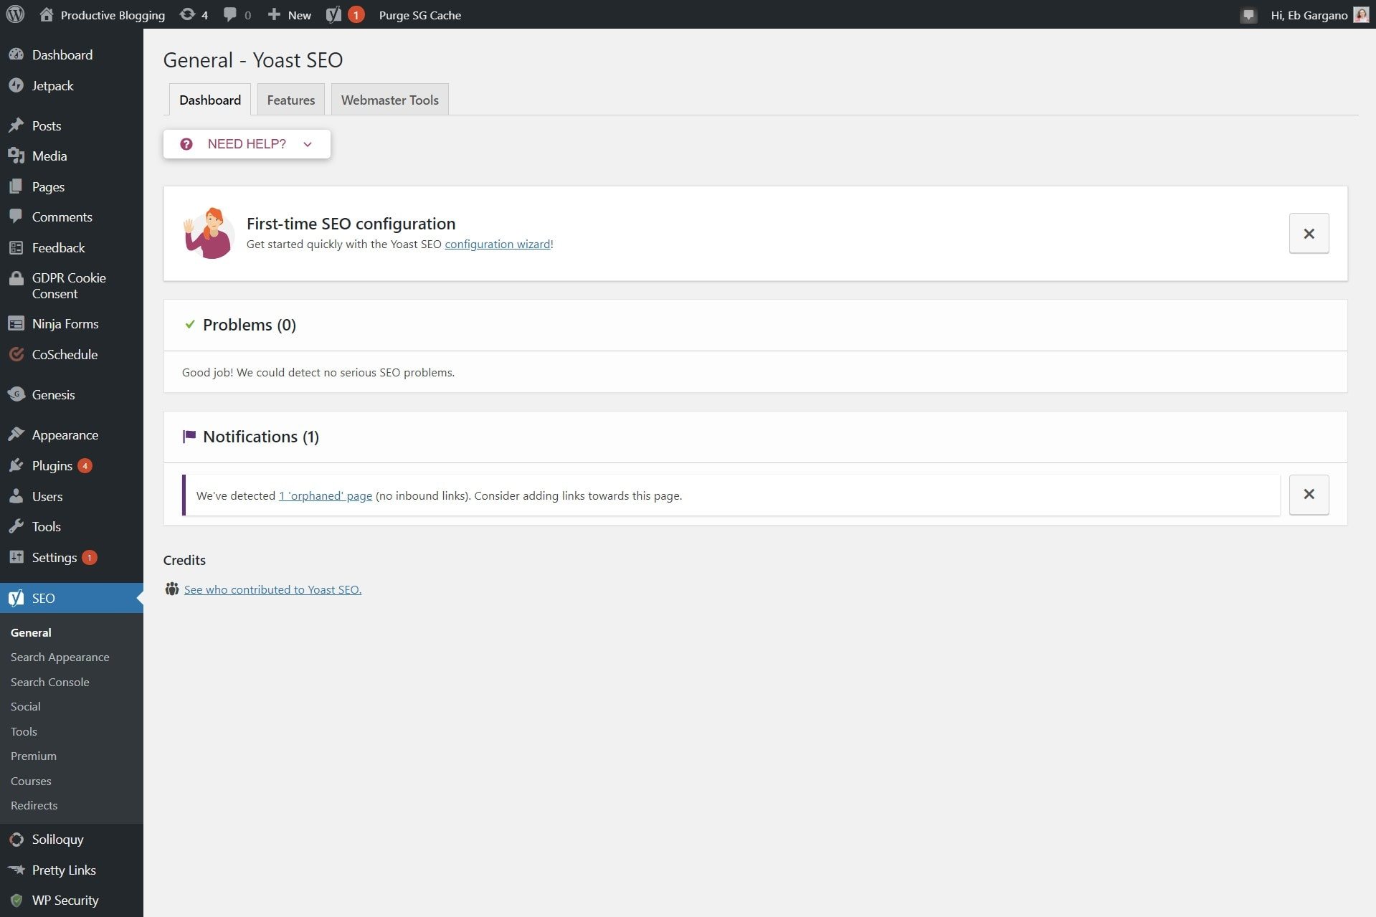Click the WP Security shield icon
Screen dimensions: 1376x917
coord(16,901)
